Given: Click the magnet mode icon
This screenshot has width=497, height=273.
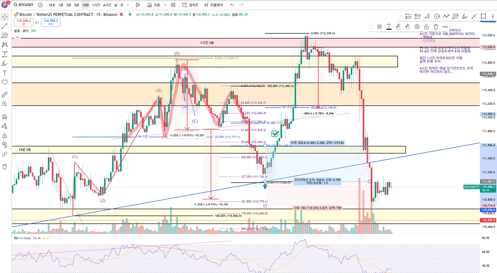Looking at the screenshot, I should tap(5, 117).
